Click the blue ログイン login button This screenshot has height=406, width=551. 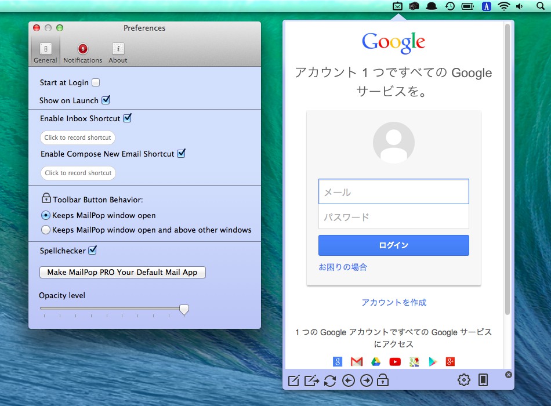click(x=394, y=245)
